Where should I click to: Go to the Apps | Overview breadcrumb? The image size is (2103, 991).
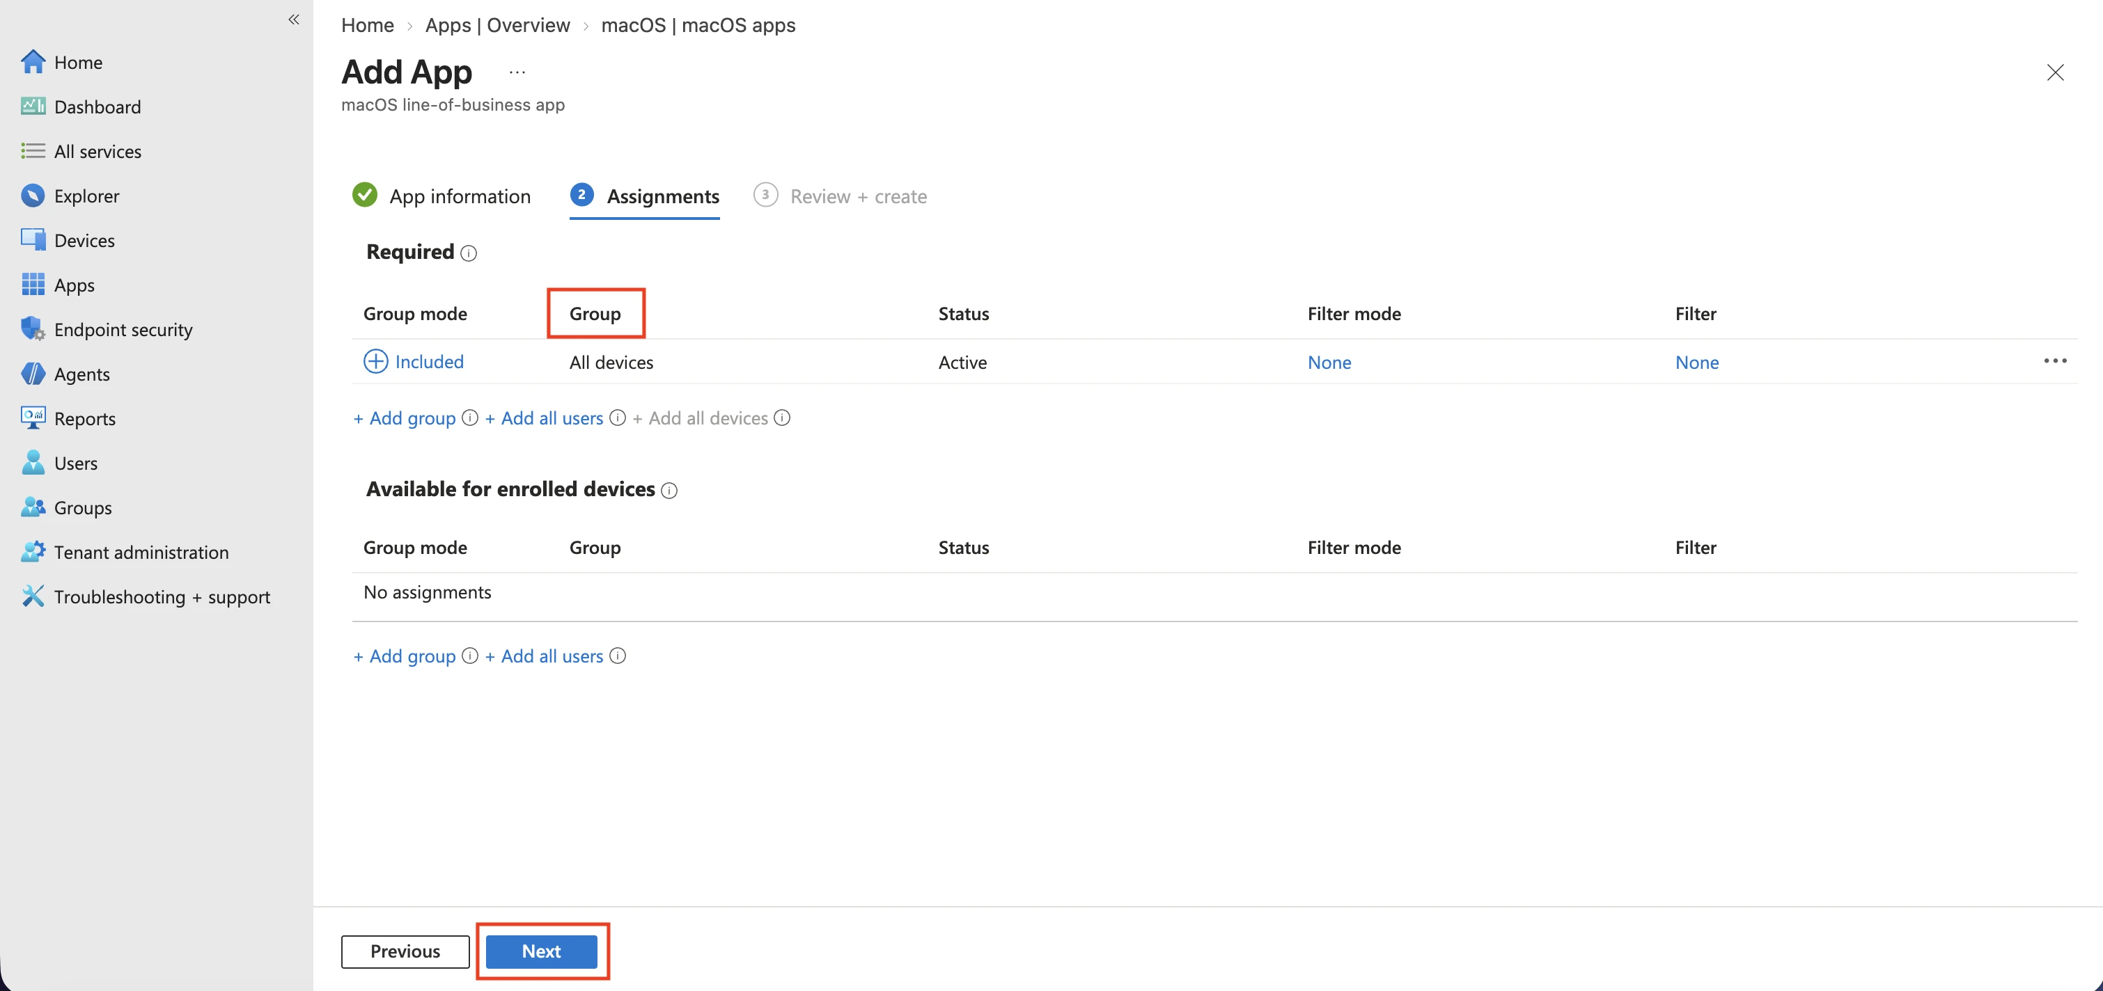pyautogui.click(x=497, y=25)
